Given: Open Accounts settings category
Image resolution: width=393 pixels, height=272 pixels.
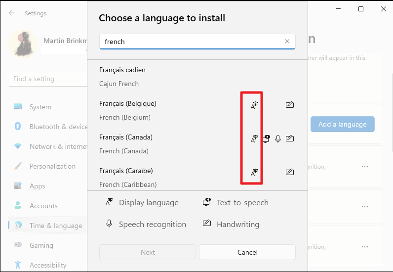Looking at the screenshot, I should [47, 205].
